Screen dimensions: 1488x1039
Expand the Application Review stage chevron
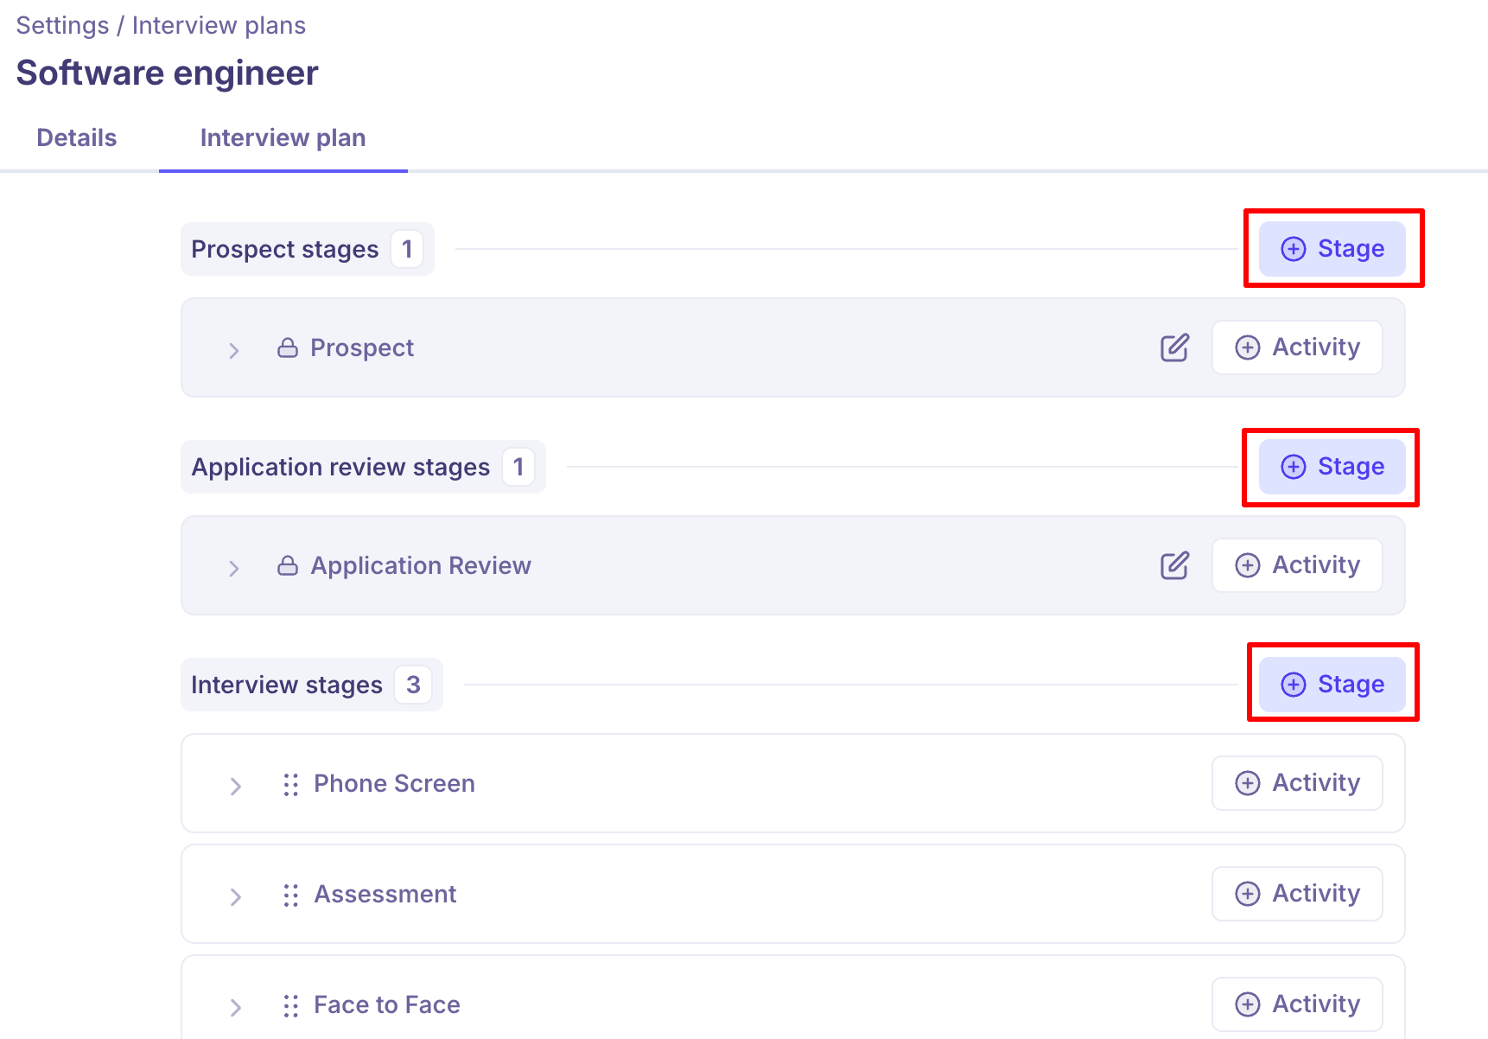[x=234, y=568]
